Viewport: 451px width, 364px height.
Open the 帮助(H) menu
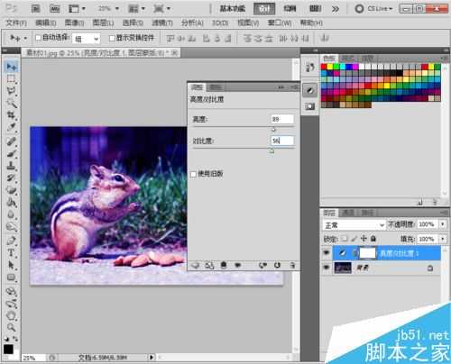point(311,23)
